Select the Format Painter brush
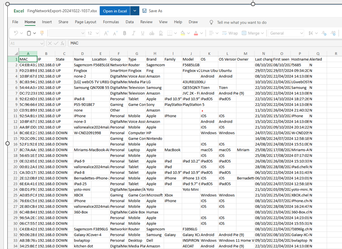Screen dimensions: 342x249 pyautogui.click(x=42, y=33)
